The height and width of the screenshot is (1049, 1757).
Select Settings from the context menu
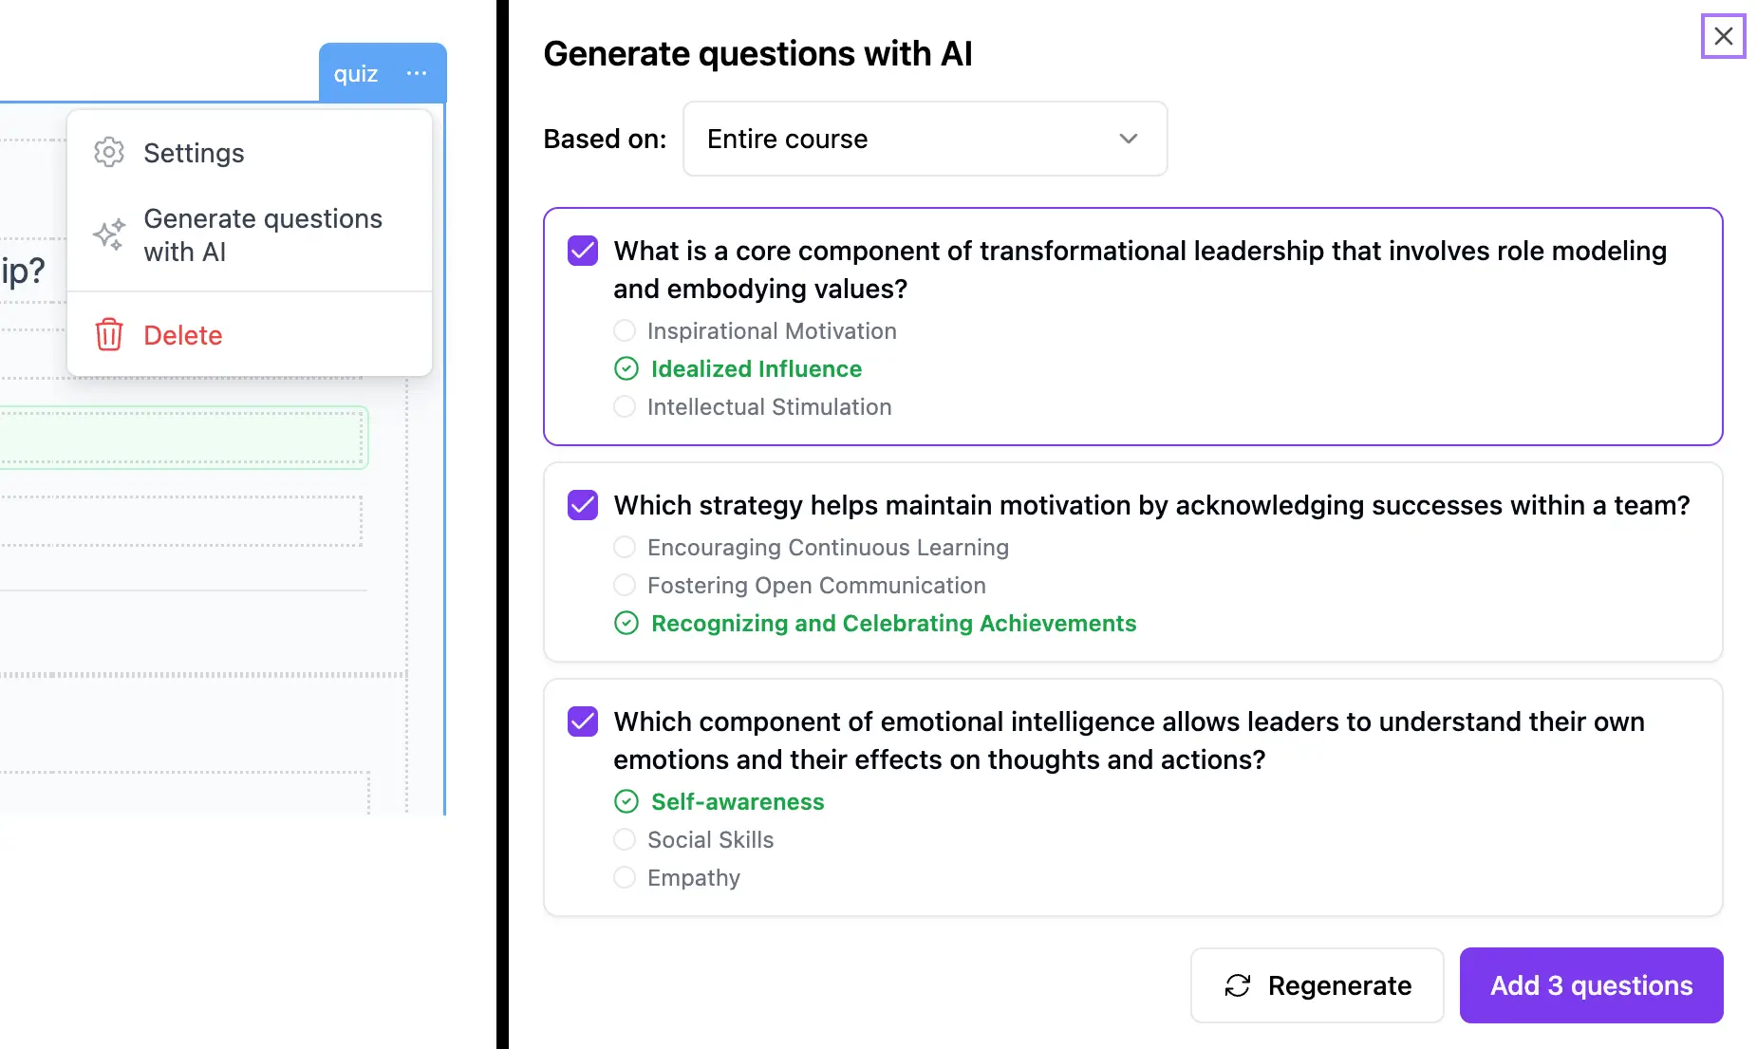193,152
